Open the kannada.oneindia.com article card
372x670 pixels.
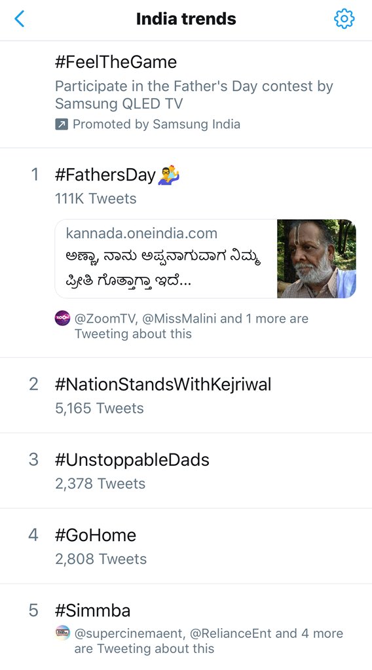click(205, 258)
